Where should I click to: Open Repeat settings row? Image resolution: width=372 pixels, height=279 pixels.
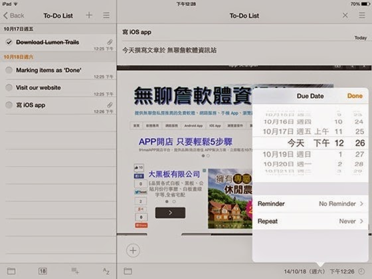310,221
